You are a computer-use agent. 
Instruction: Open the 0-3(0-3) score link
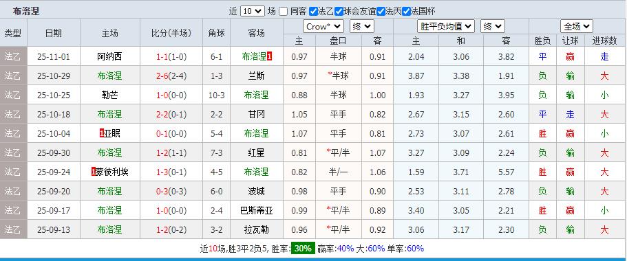pyautogui.click(x=171, y=191)
